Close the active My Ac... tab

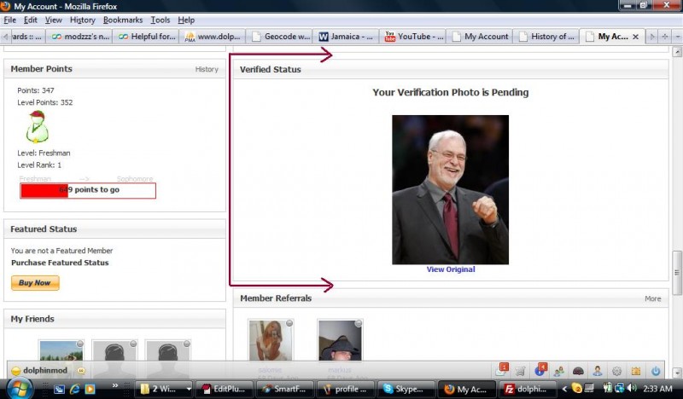(635, 37)
